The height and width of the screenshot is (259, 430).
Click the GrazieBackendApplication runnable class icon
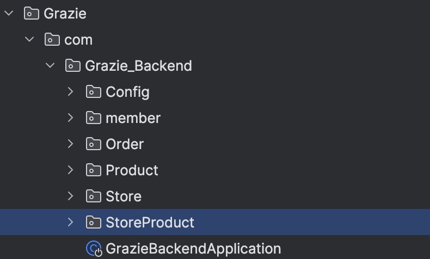coord(94,249)
